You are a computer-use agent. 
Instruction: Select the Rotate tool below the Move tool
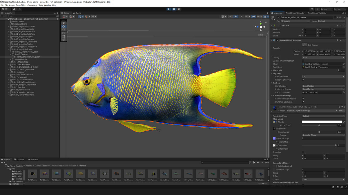[63, 30]
